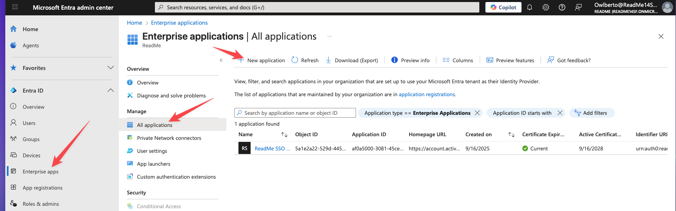Refresh the applications list
This screenshot has width=676, height=211.
[x=305, y=60]
